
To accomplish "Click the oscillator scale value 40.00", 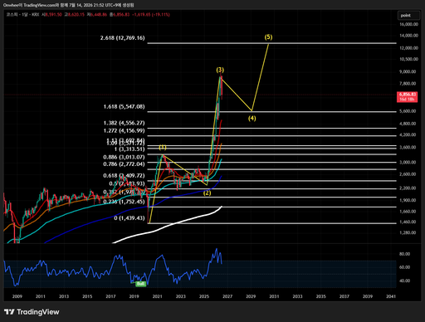I will tap(404, 281).
